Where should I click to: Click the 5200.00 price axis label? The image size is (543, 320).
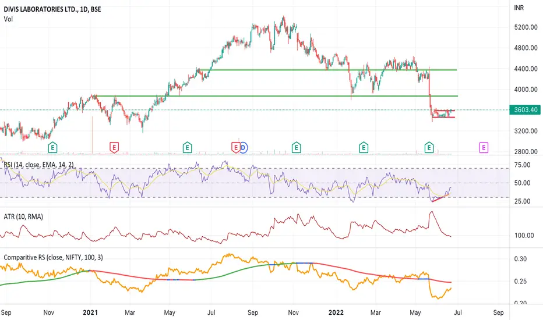click(526, 27)
